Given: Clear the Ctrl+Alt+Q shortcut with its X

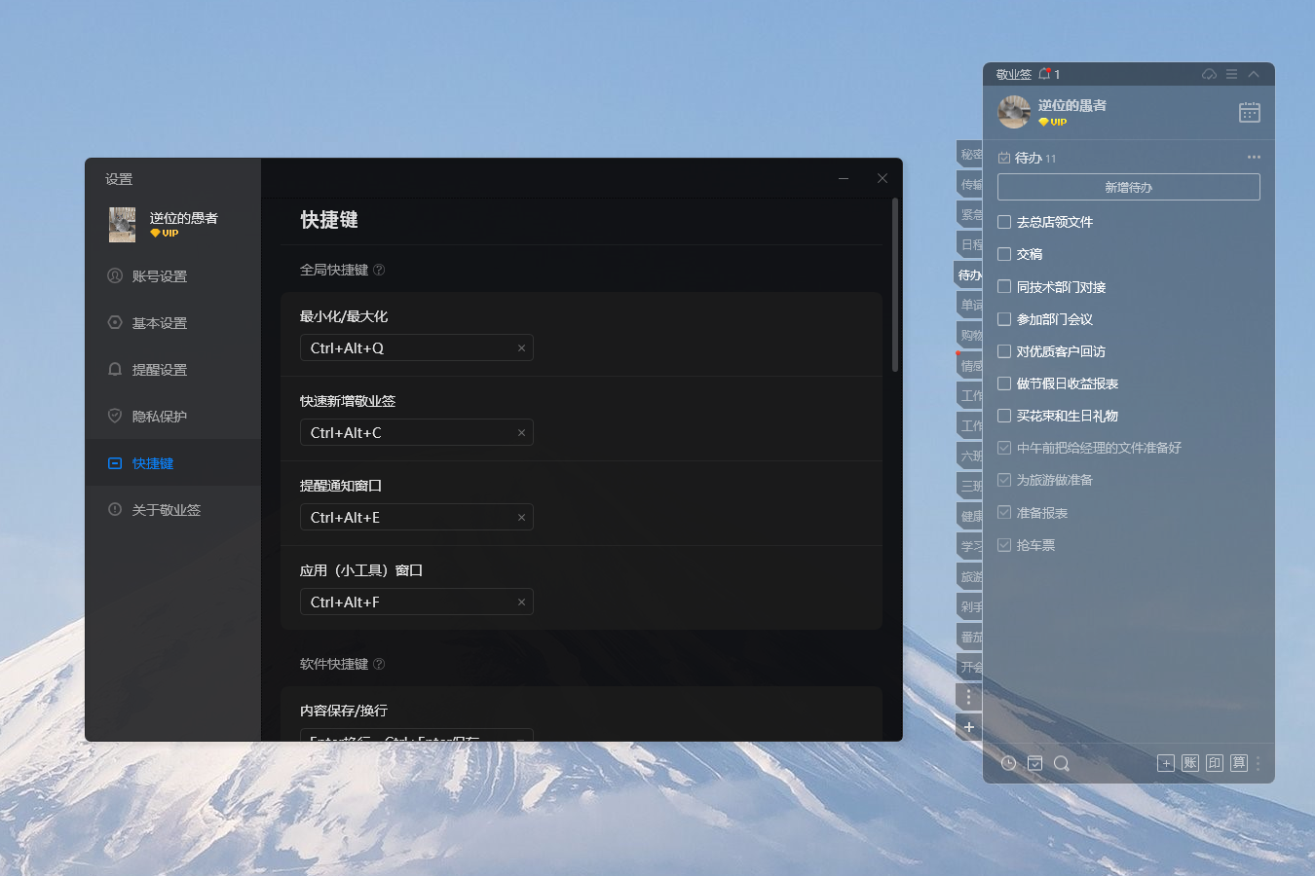Looking at the screenshot, I should (x=522, y=347).
